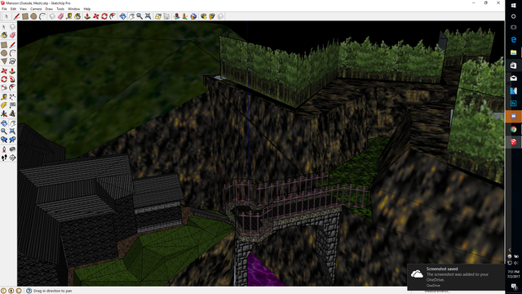Open the Edit menu

click(x=13, y=9)
